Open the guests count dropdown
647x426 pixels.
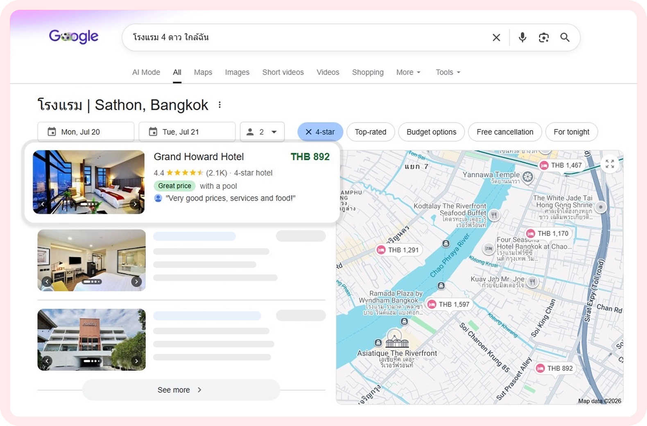(262, 132)
